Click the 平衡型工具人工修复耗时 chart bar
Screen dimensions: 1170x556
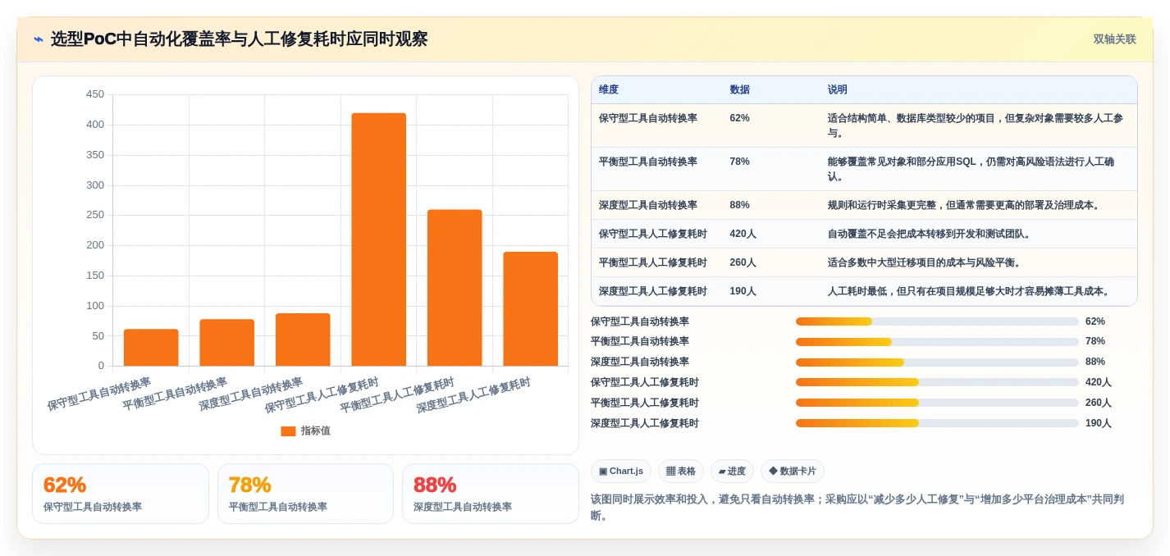455,288
